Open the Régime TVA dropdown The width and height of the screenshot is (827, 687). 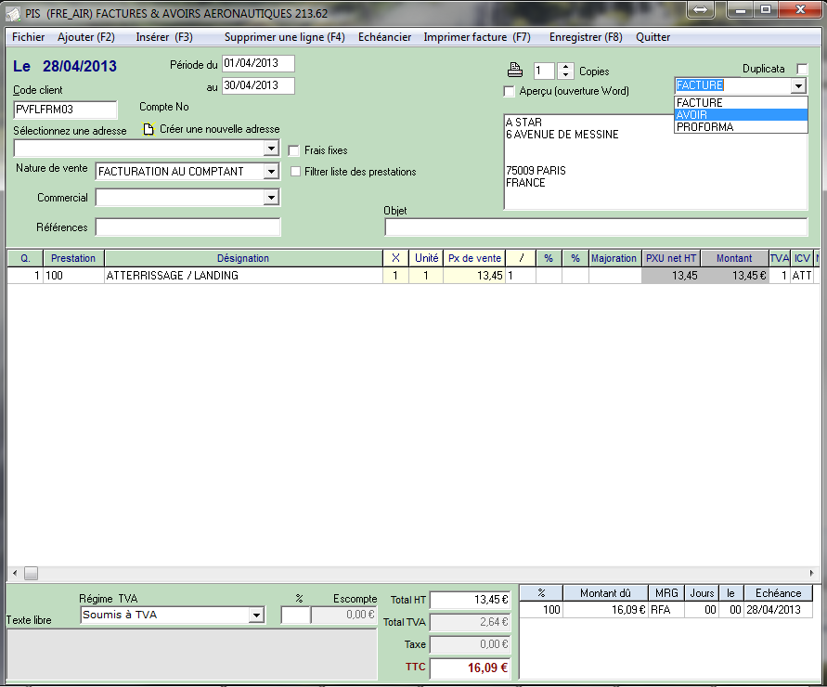(256, 616)
